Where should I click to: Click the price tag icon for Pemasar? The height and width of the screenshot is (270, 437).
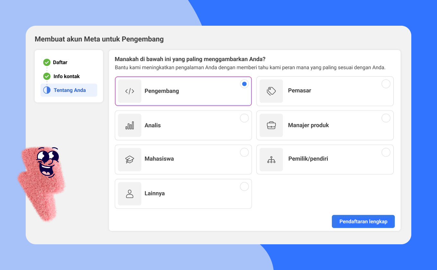click(x=272, y=91)
